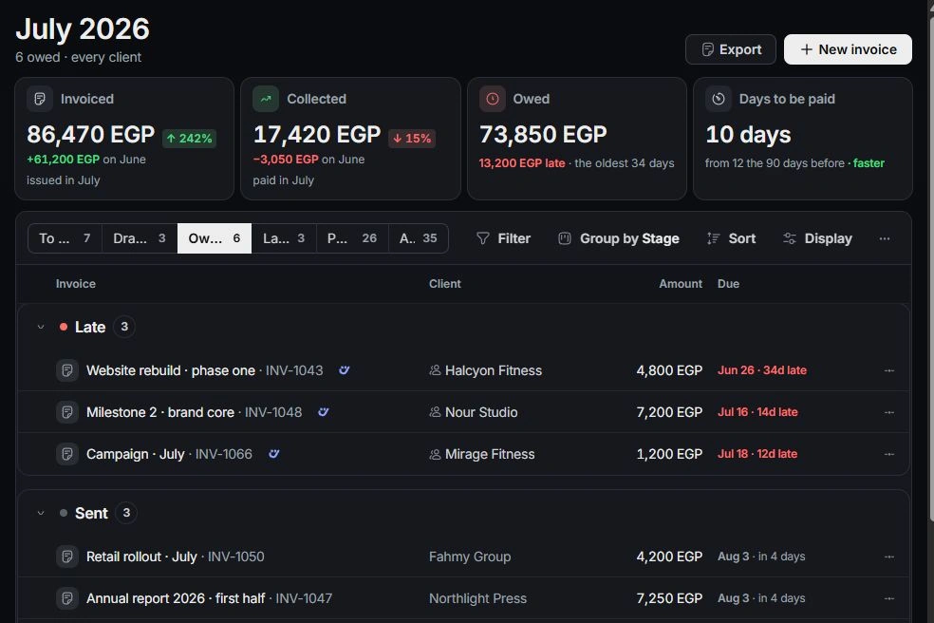
Task: Click the Due column header
Action: click(728, 284)
